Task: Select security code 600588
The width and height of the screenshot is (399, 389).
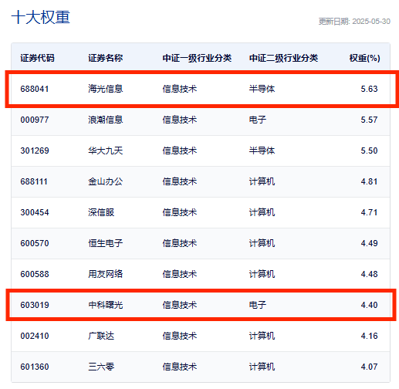Action: [35, 274]
